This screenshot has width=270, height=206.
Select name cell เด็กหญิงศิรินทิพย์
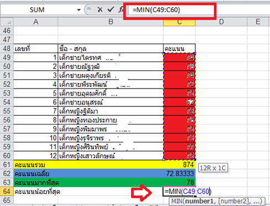tap(111, 147)
